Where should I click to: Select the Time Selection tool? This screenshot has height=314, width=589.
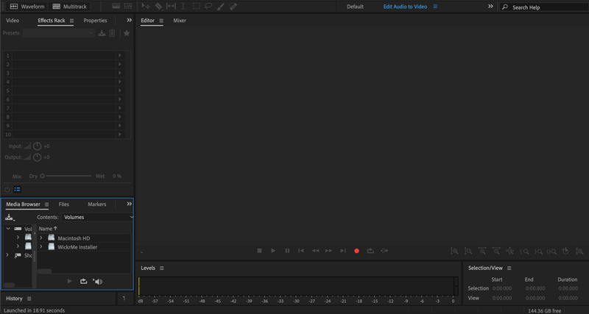pyautogui.click(x=183, y=7)
